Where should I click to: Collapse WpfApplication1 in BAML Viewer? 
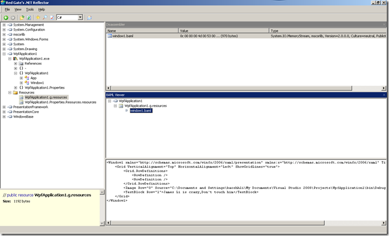pyautogui.click(x=110, y=101)
